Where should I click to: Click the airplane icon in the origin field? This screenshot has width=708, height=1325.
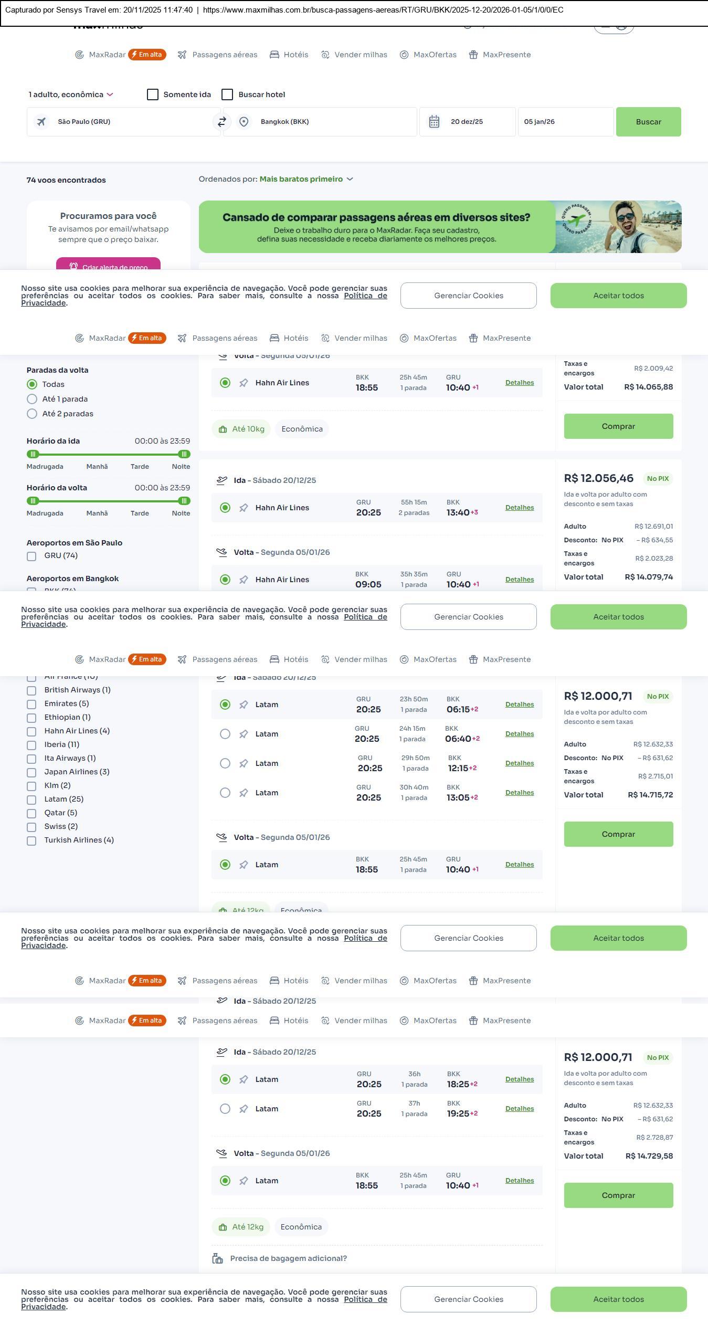tap(41, 122)
